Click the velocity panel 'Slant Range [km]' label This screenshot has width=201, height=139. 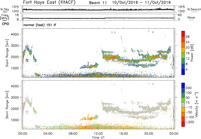tap(7, 105)
